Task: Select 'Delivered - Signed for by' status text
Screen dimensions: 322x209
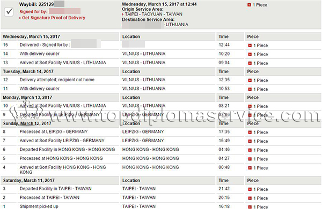Action: tap(45, 45)
